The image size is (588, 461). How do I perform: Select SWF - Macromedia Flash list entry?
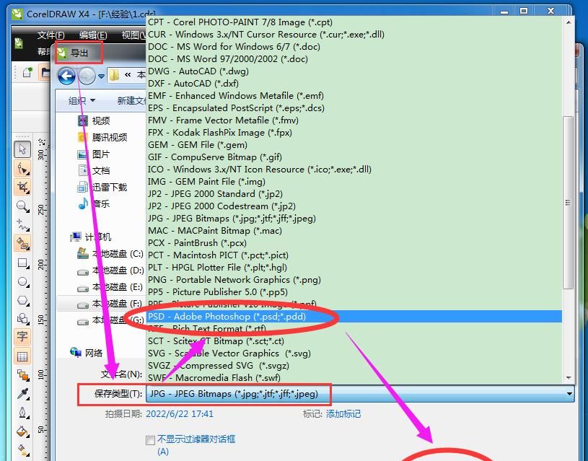tap(354, 378)
